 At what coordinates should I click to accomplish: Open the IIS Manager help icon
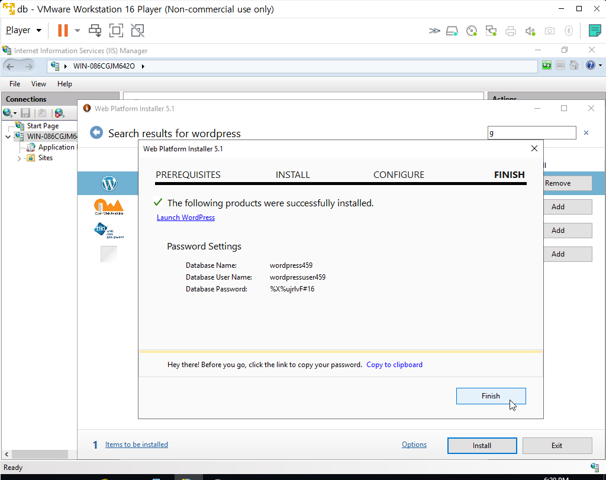590,65
